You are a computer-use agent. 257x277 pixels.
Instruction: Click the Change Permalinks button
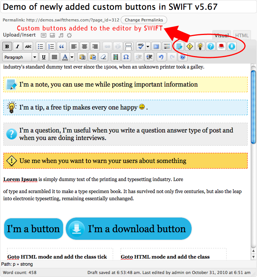coord(144,20)
